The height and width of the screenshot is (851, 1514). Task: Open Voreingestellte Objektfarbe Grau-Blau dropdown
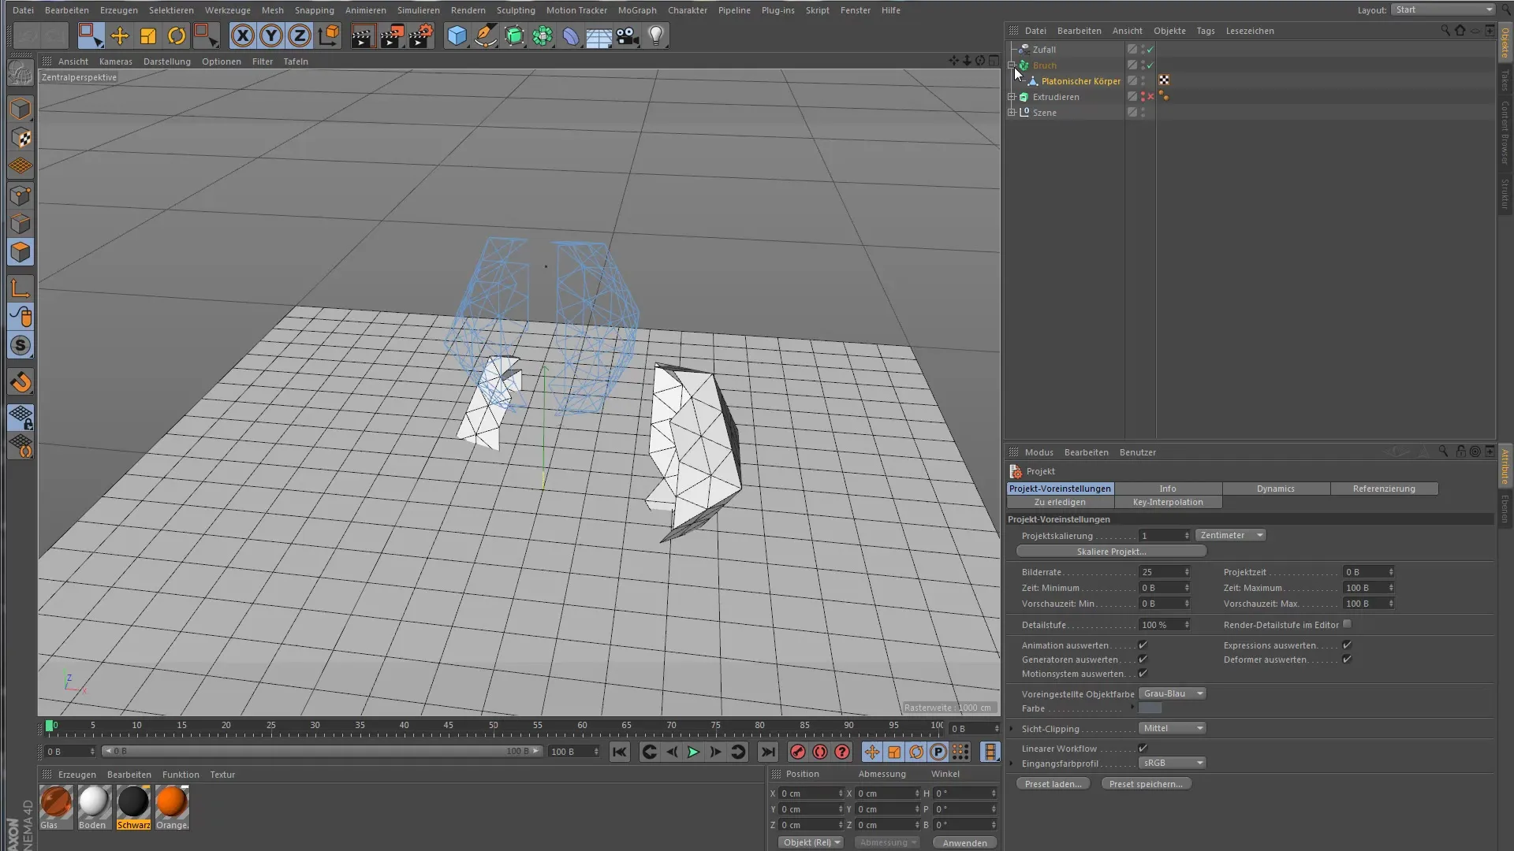1173,693
